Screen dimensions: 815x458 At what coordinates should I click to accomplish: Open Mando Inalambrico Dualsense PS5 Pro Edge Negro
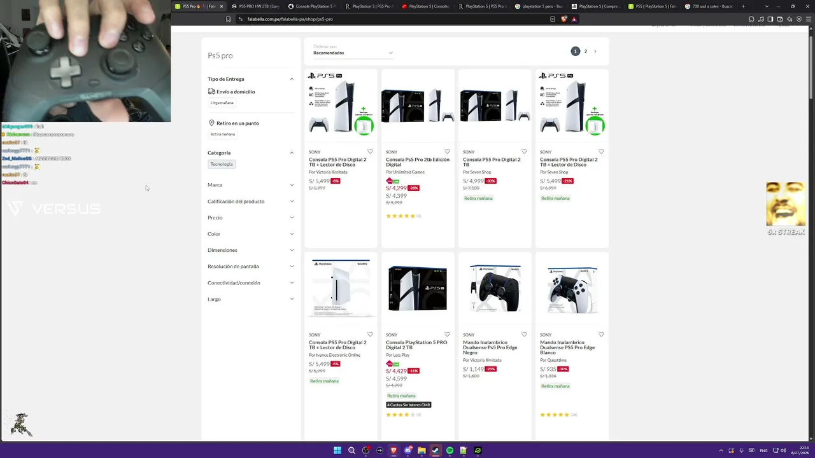pos(490,347)
